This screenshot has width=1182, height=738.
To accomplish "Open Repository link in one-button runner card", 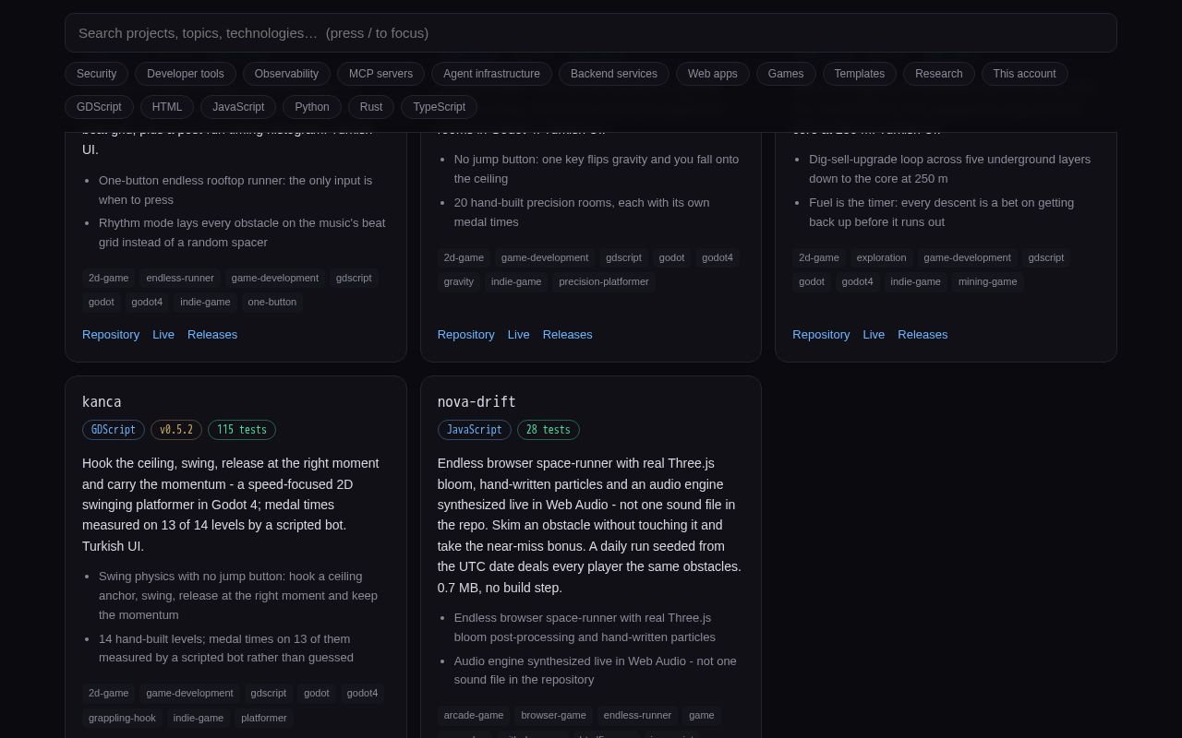I will tap(111, 335).
